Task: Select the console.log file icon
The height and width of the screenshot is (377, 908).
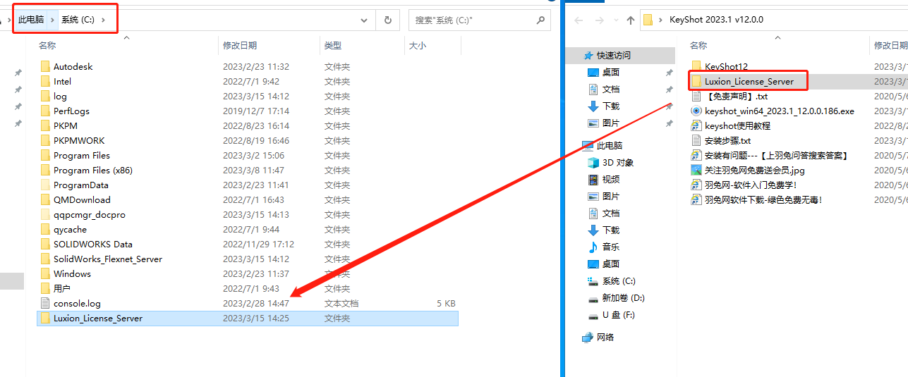Action: [45, 303]
